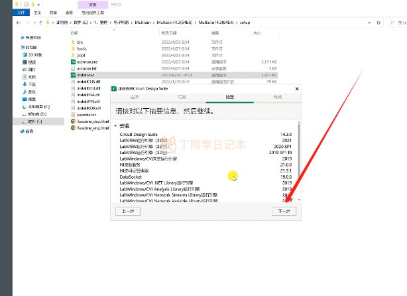This screenshot has width=407, height=296.
Task: Select the pool folder icon
Action: (73, 55)
